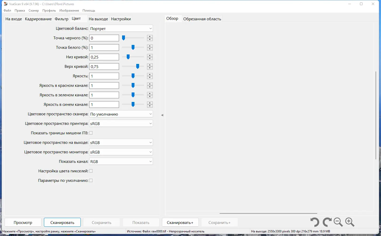Collapse the settings panel with the splitter arrow

point(162,115)
